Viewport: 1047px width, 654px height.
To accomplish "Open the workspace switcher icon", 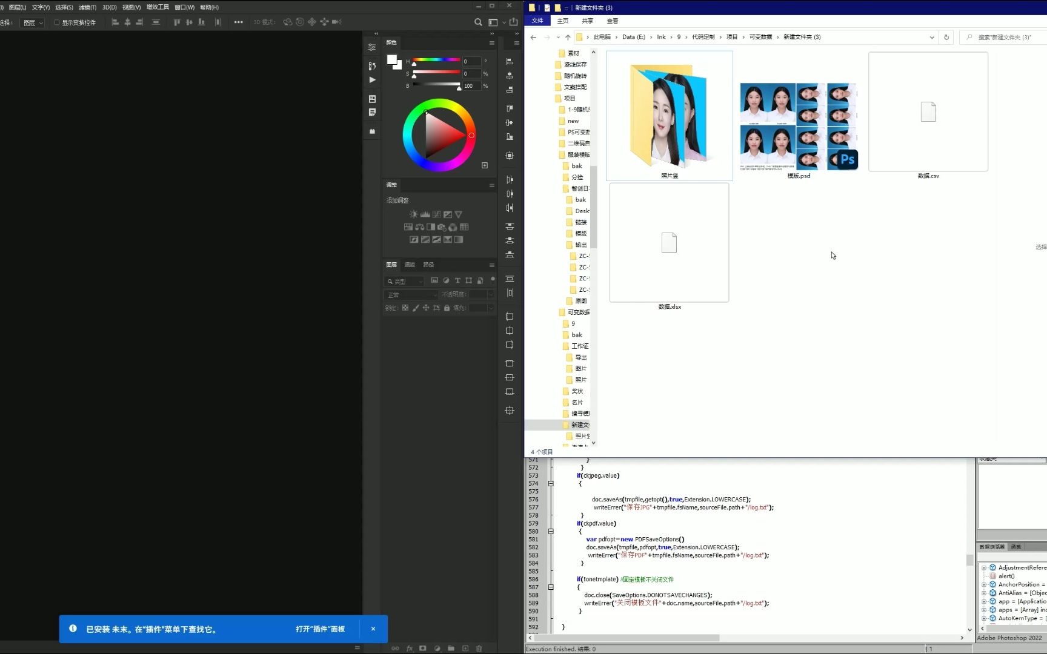I will point(493,22).
